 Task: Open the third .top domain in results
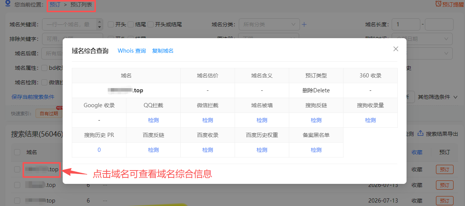click(41, 201)
